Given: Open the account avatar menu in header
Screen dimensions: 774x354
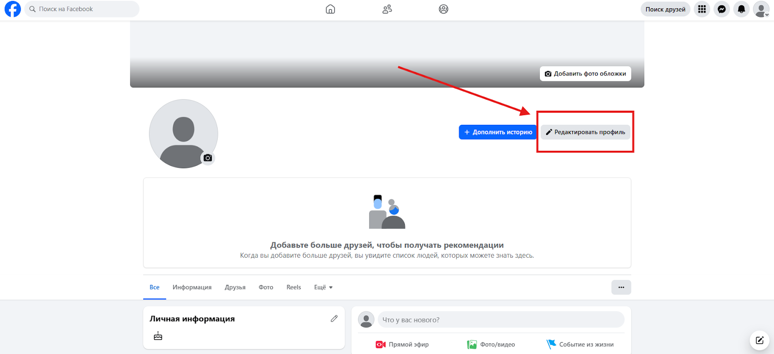Looking at the screenshot, I should (x=761, y=9).
